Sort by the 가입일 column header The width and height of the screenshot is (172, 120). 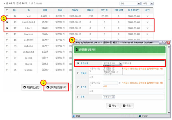point(75,10)
